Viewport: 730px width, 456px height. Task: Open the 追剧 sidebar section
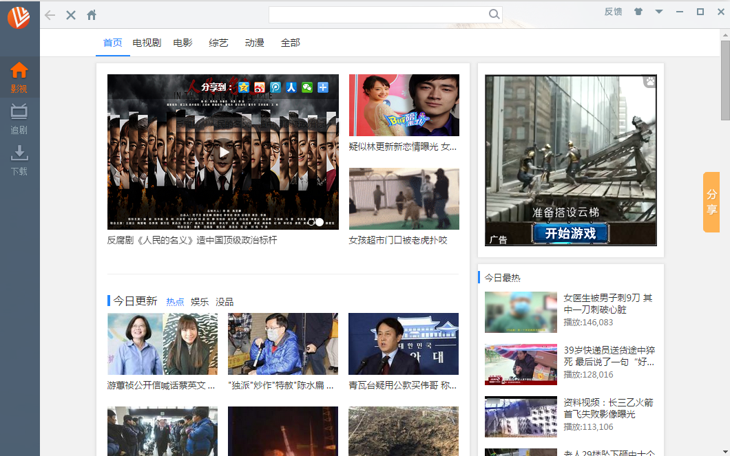(x=19, y=118)
